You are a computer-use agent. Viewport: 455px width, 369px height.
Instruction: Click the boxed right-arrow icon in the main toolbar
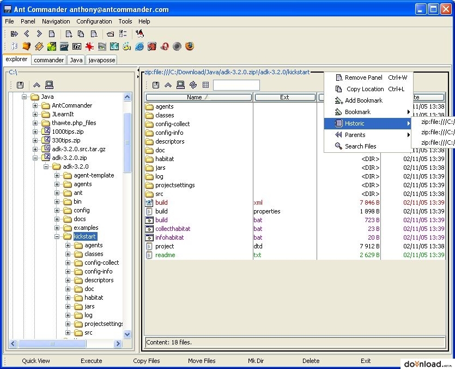click(x=14, y=34)
